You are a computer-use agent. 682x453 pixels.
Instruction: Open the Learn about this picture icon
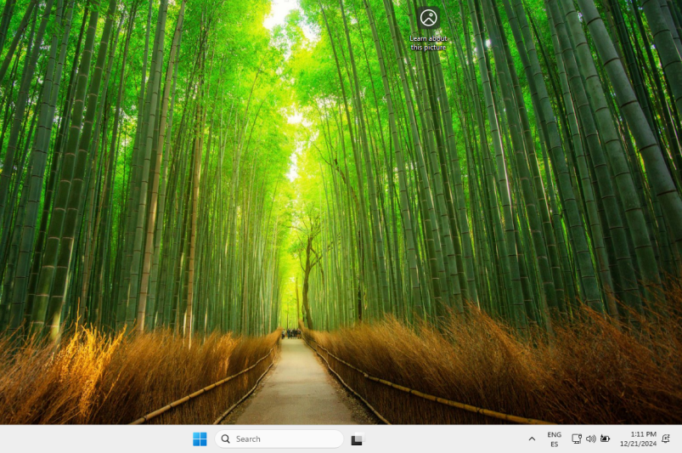(x=428, y=18)
